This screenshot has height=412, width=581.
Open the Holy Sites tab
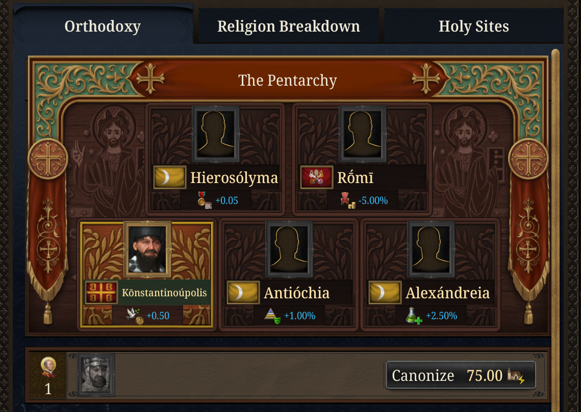tap(473, 26)
